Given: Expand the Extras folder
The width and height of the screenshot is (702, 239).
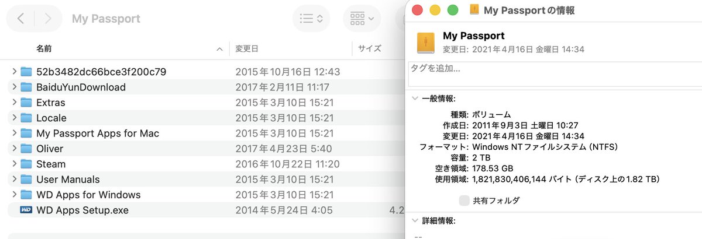Looking at the screenshot, I should click(13, 103).
